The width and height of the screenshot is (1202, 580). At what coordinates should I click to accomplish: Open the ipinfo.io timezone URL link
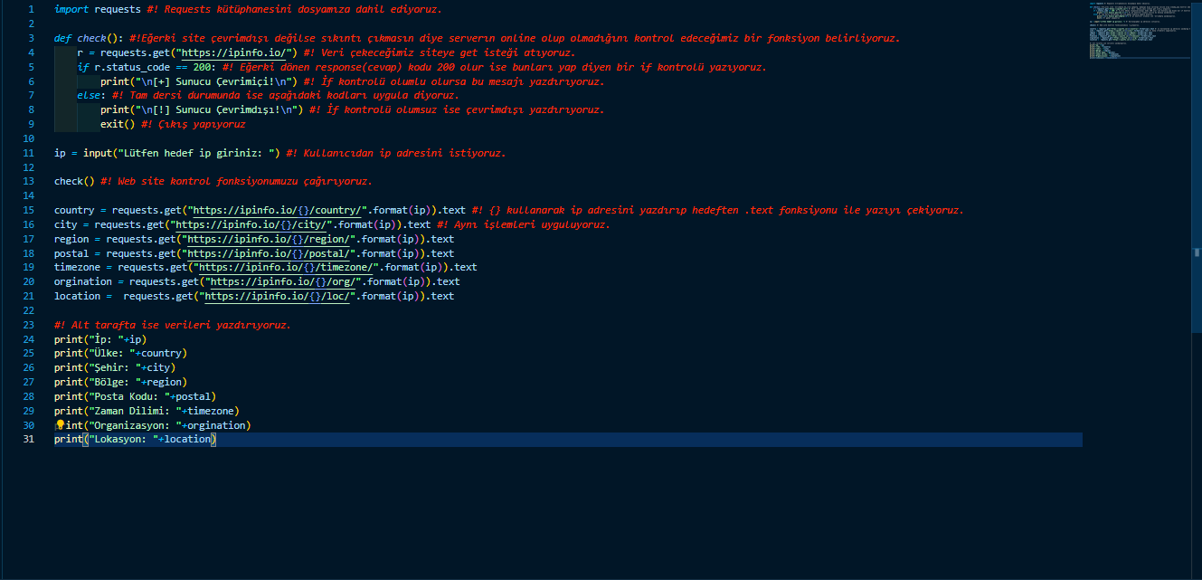coord(283,268)
